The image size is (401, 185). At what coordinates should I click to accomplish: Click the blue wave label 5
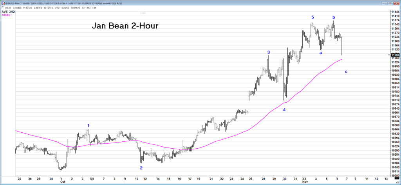(x=312, y=17)
